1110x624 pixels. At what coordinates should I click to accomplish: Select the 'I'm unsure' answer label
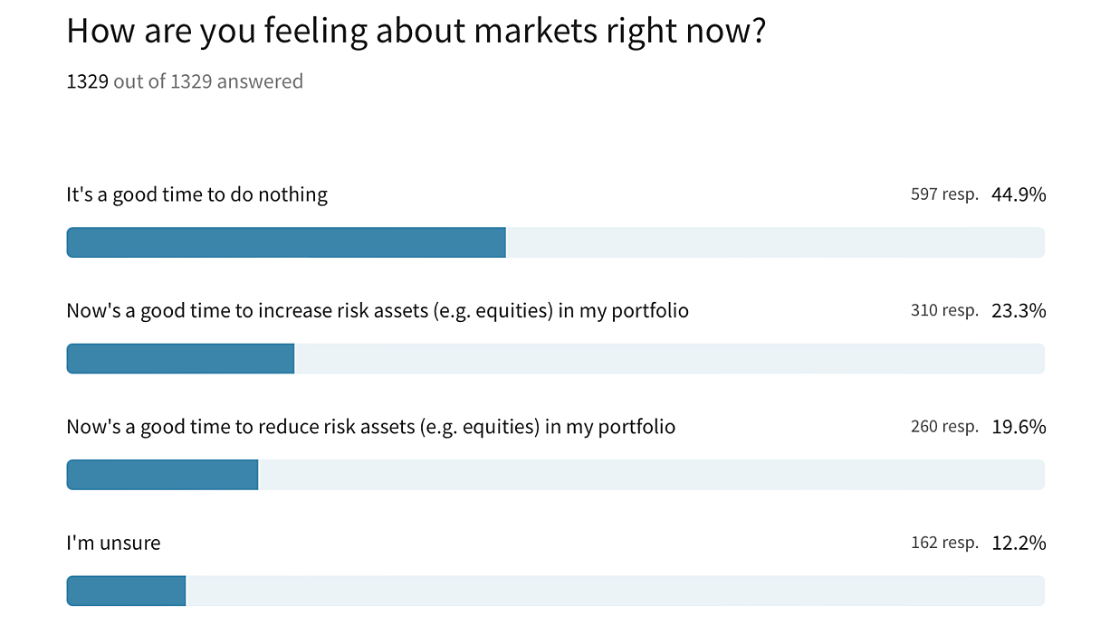tap(113, 543)
